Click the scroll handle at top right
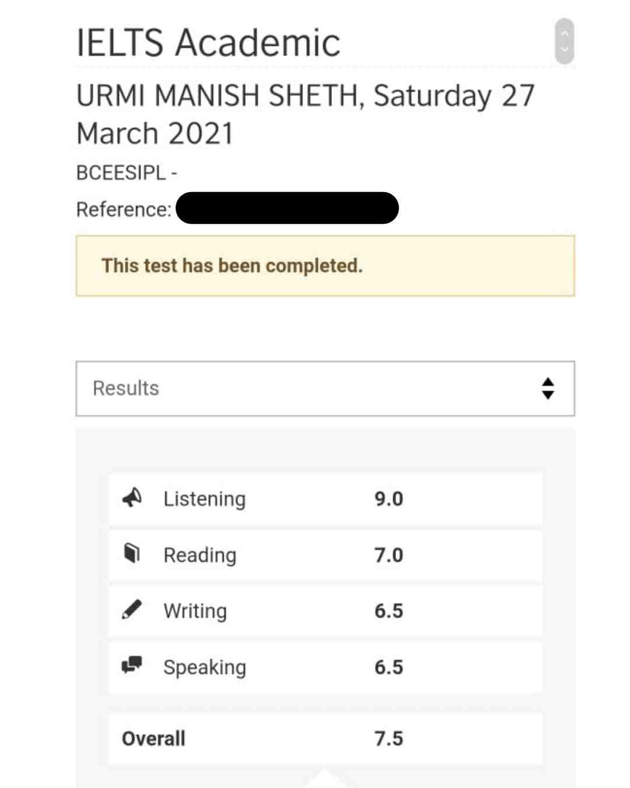The image size is (630, 788). click(x=564, y=41)
